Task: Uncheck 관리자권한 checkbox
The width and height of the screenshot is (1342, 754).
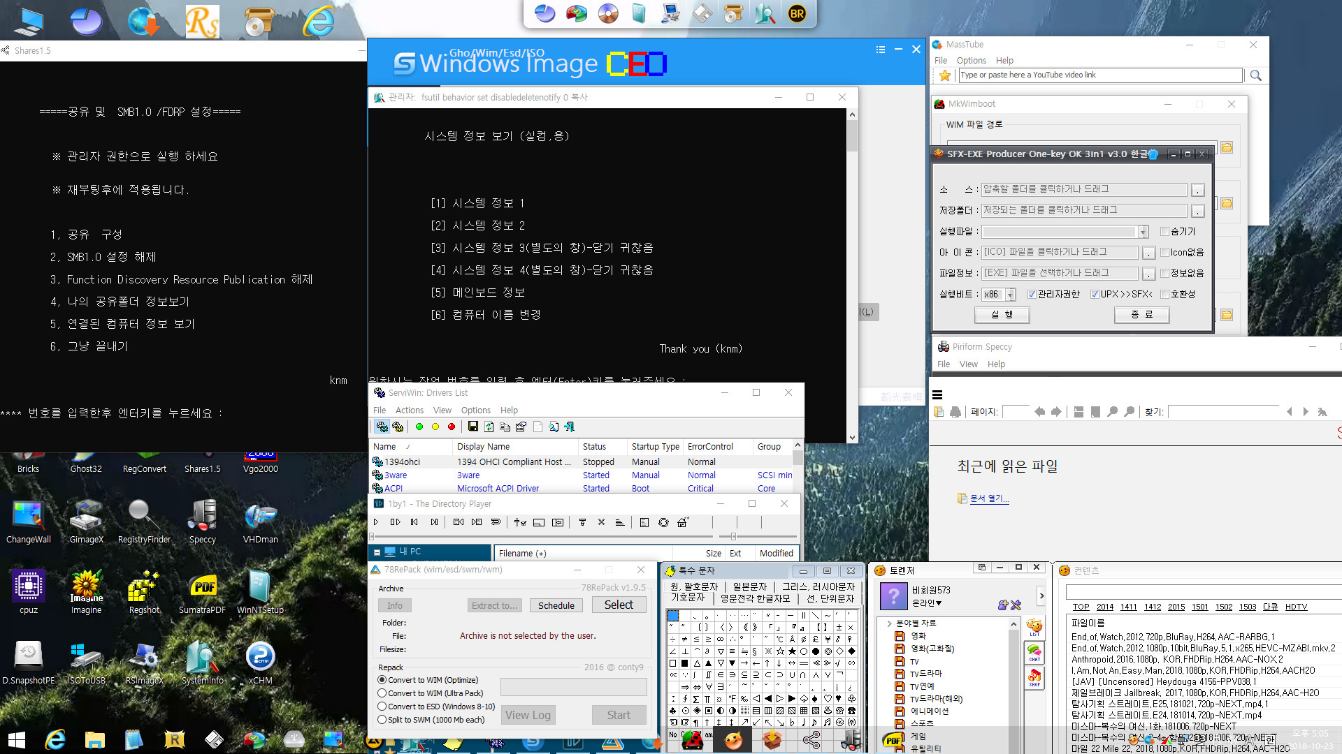Action: 1032,294
